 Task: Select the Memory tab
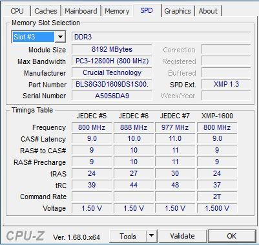click(117, 11)
